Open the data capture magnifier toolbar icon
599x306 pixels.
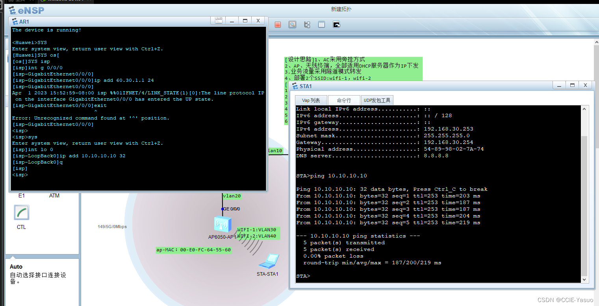coord(292,24)
